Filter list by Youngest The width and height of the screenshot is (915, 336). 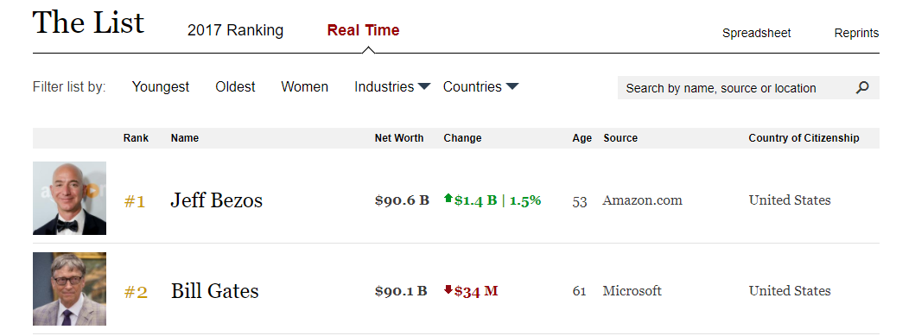click(x=161, y=87)
